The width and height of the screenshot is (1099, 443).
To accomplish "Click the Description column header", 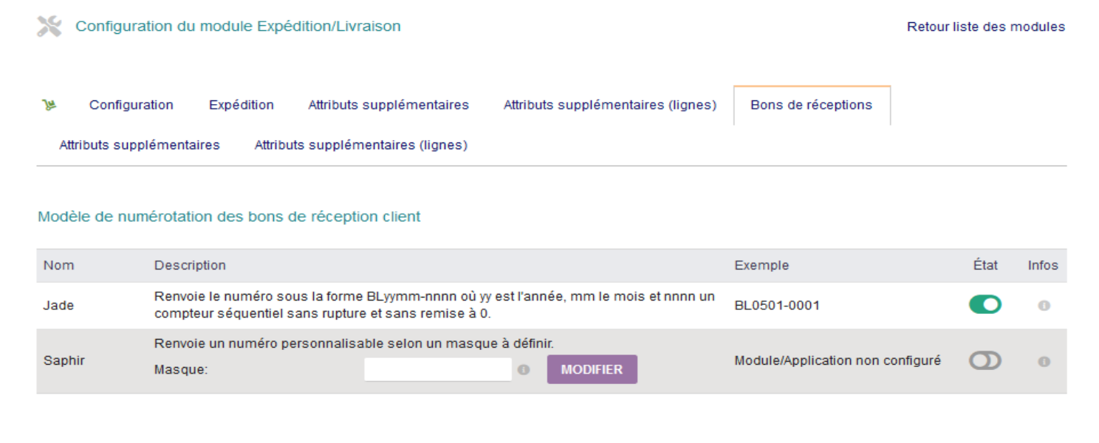I will 190,265.
